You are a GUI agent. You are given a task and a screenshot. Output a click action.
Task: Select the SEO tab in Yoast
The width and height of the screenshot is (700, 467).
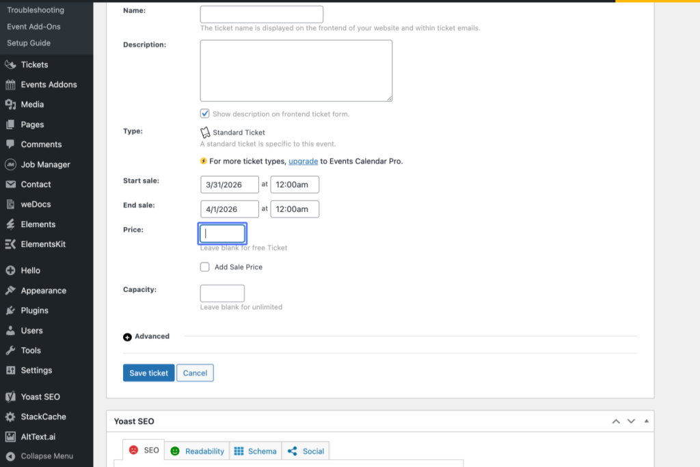pos(144,450)
